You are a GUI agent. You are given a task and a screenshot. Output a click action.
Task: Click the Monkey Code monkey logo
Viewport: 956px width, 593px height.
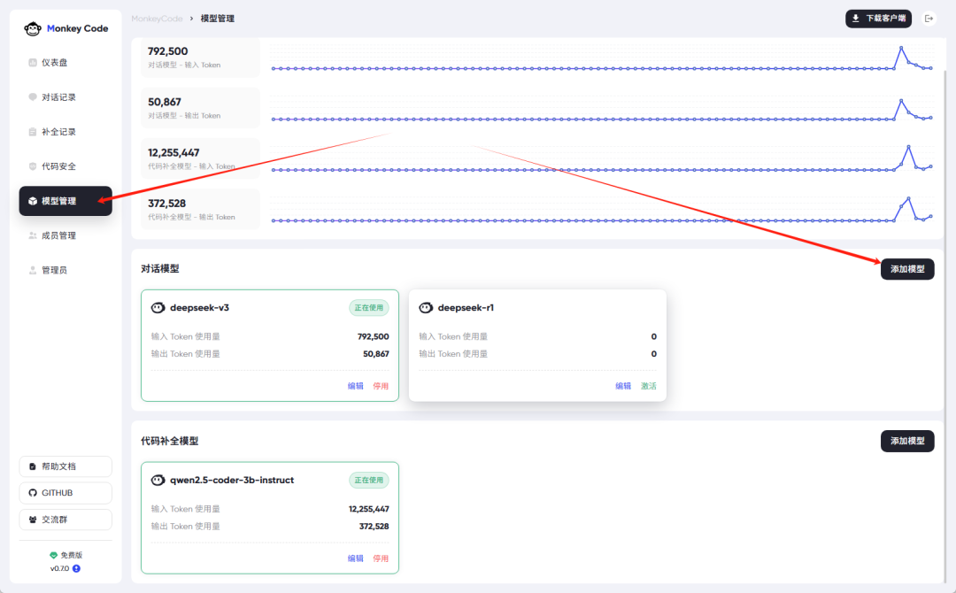[33, 28]
